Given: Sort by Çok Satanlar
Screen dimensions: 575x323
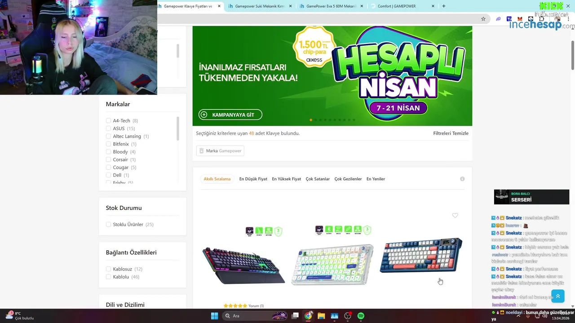Looking at the screenshot, I should (x=318, y=179).
